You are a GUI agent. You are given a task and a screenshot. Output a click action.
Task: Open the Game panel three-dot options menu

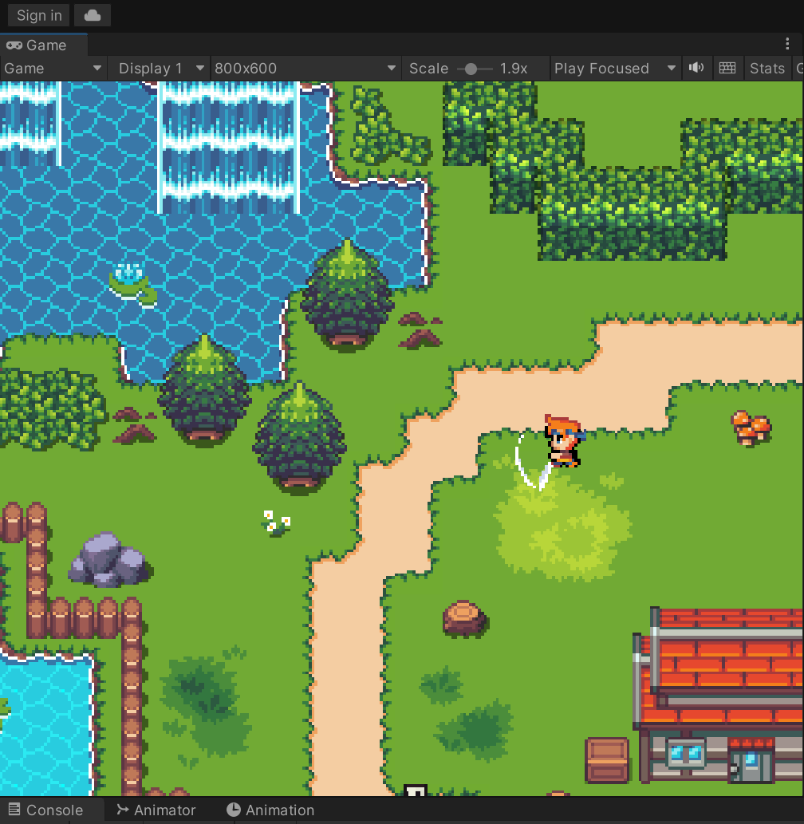coord(788,45)
